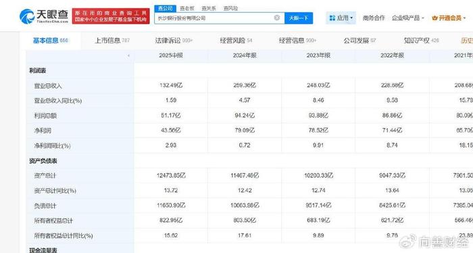This screenshot has width=473, height=253.
Task: Expand the 企业级产品 dropdown
Action: pos(408,18)
